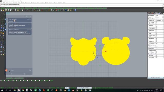Click the New file icon in toolbar

click(1, 10)
